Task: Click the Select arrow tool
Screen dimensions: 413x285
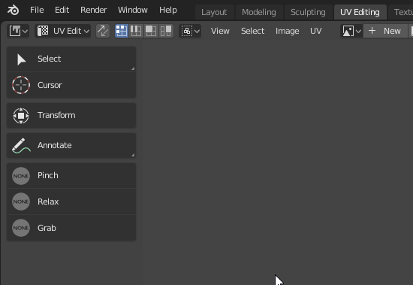Action: coord(71,59)
